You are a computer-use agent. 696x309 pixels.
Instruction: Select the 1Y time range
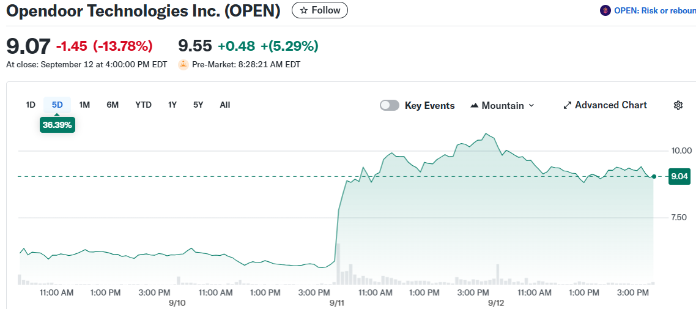172,105
